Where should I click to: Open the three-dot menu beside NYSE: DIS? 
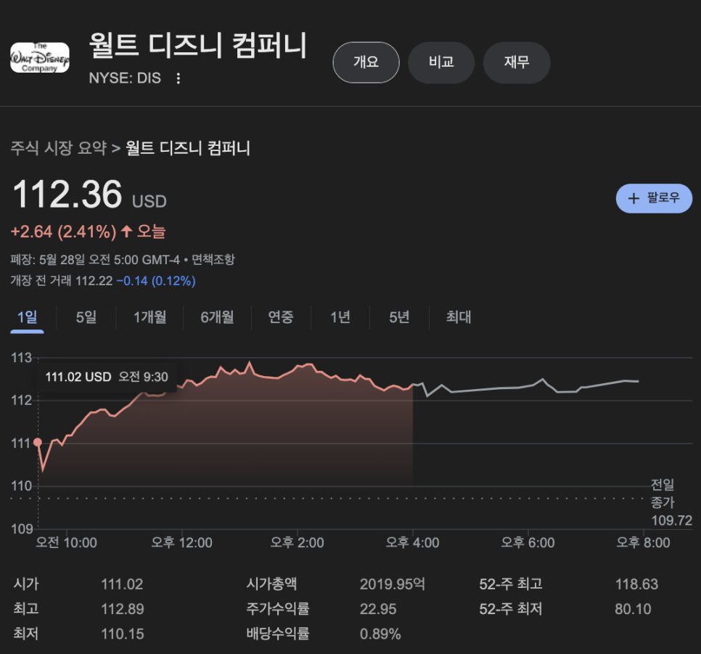click(x=179, y=78)
